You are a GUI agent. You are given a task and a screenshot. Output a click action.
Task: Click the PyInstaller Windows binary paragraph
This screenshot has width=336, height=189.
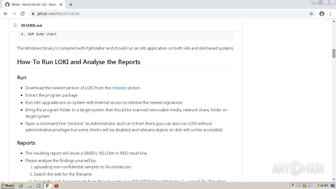pyautogui.click(x=125, y=48)
